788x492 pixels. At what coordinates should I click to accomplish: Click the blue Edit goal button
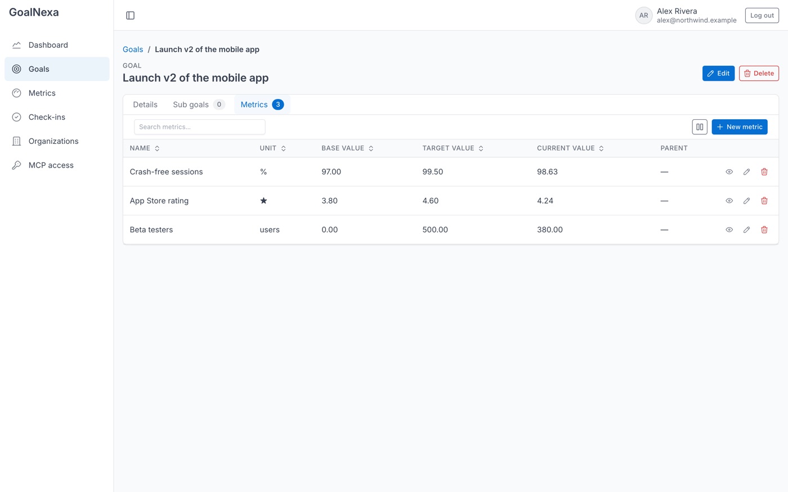coord(718,74)
